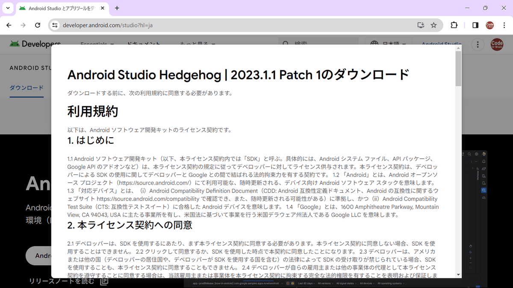Image resolution: width=513 pixels, height=288 pixels.
Task: Reload the page with the refresh icon
Action: click(x=38, y=25)
